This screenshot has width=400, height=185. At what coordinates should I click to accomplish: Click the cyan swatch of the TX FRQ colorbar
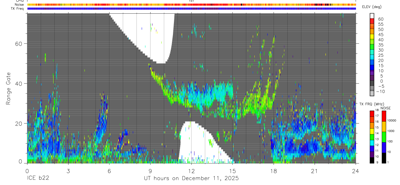[x=372, y=143]
